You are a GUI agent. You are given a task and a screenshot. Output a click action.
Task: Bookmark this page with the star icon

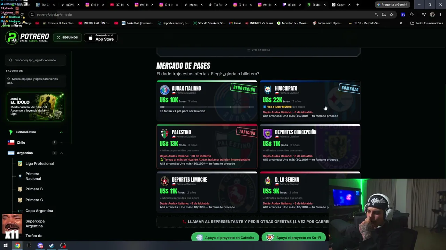[x=391, y=15]
